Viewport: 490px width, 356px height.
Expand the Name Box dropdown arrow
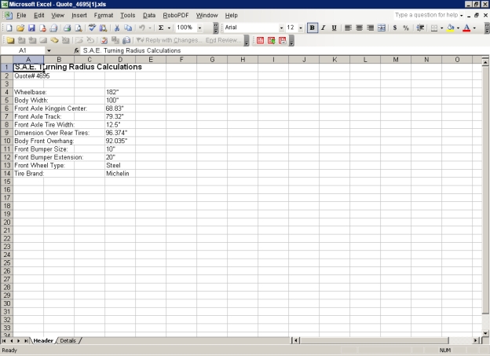coord(49,50)
